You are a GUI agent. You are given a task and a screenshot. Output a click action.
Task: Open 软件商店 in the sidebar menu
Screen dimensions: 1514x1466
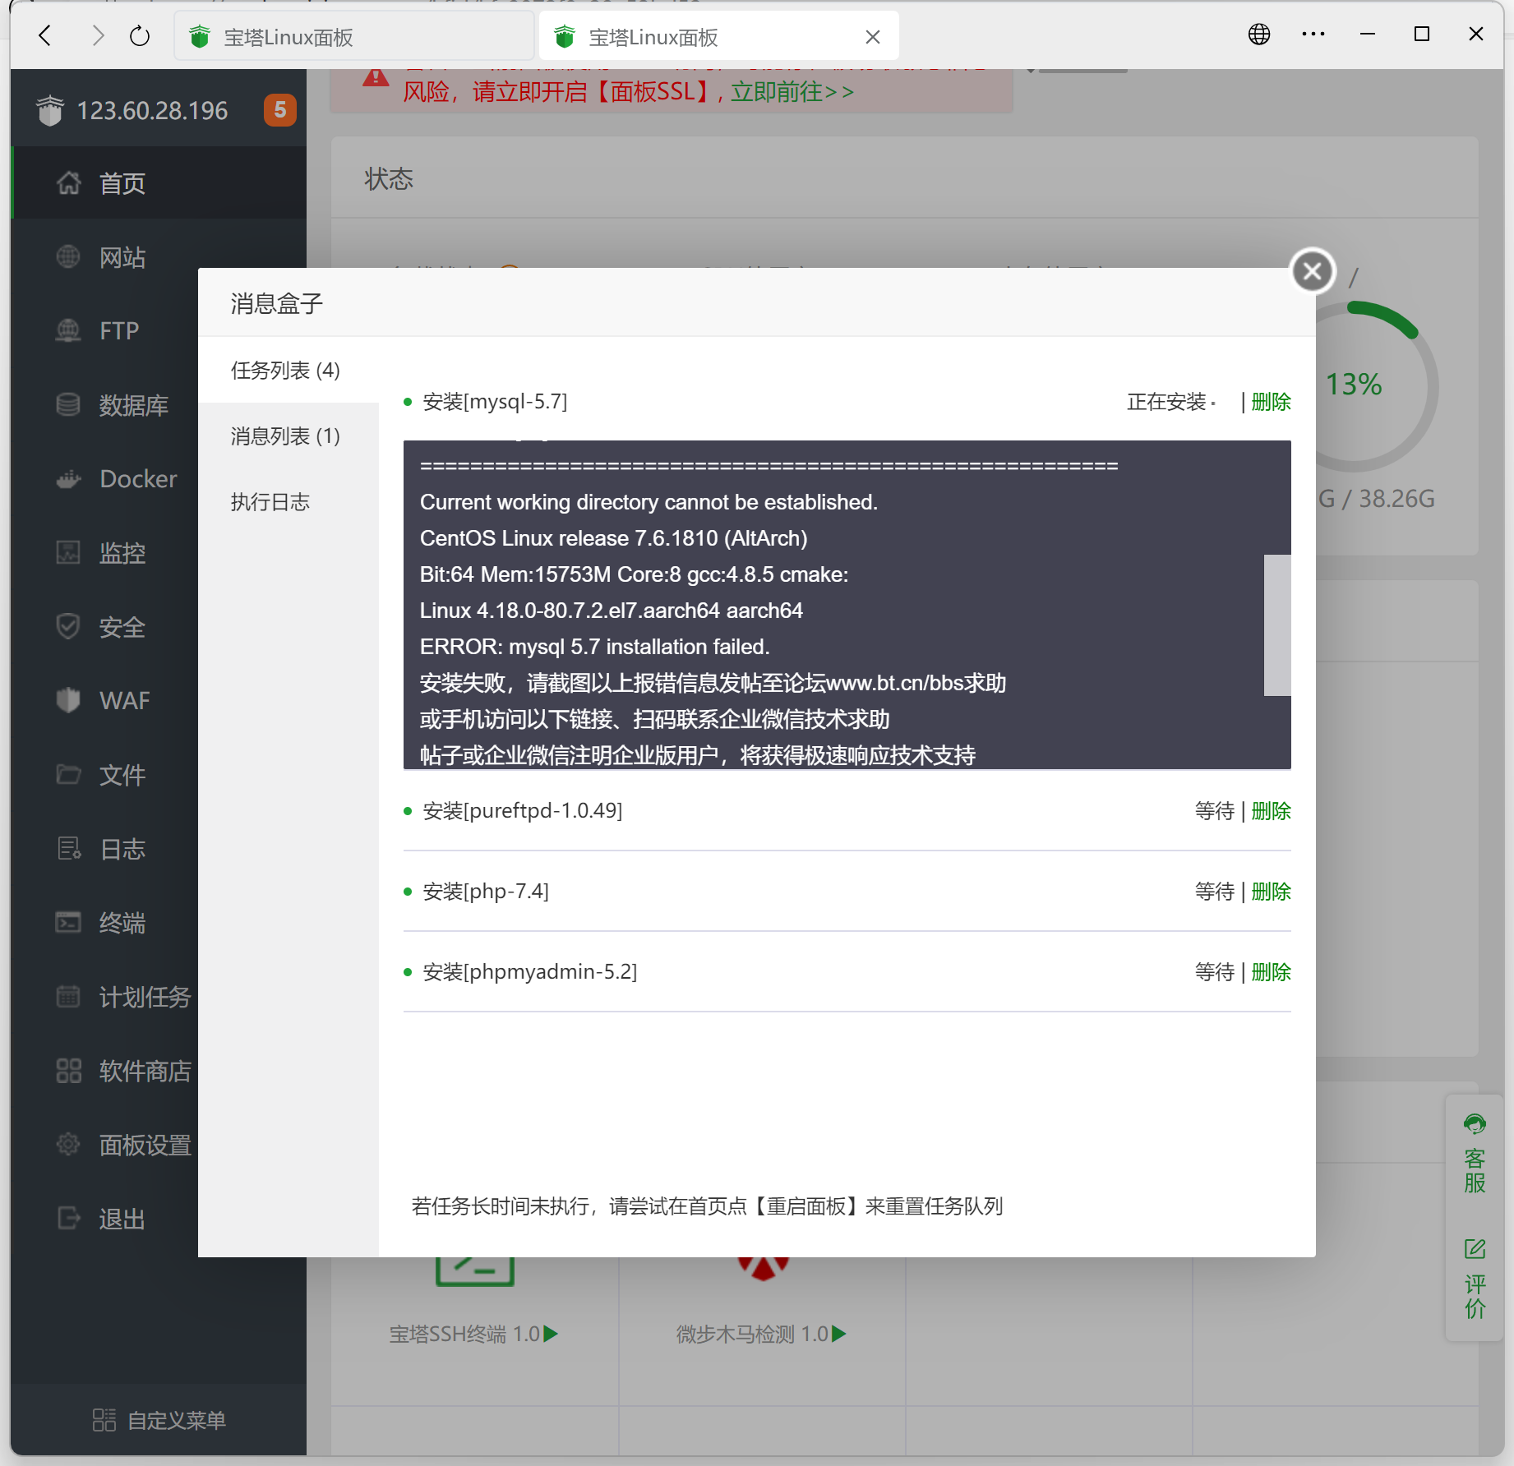[x=145, y=1071]
